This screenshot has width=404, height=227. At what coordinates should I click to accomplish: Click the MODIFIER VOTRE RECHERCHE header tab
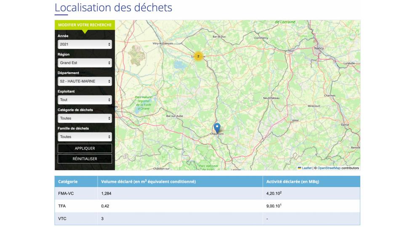tap(85, 25)
